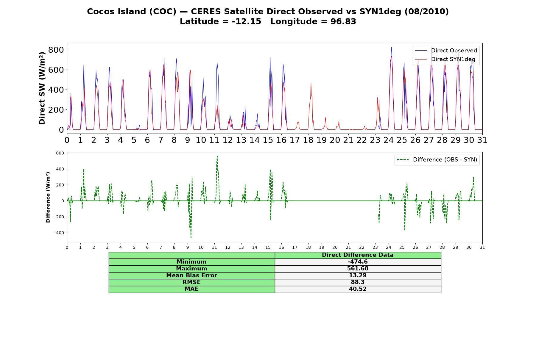Select the Maximum value 561.68 cell
This screenshot has height=357, width=536.
click(x=358, y=269)
